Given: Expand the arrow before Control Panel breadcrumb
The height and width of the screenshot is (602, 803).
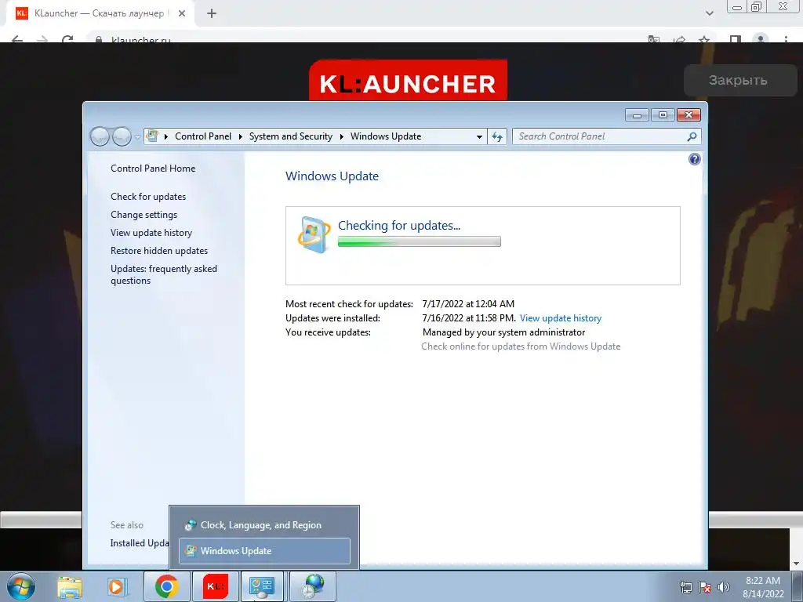Looking at the screenshot, I should pos(166,136).
